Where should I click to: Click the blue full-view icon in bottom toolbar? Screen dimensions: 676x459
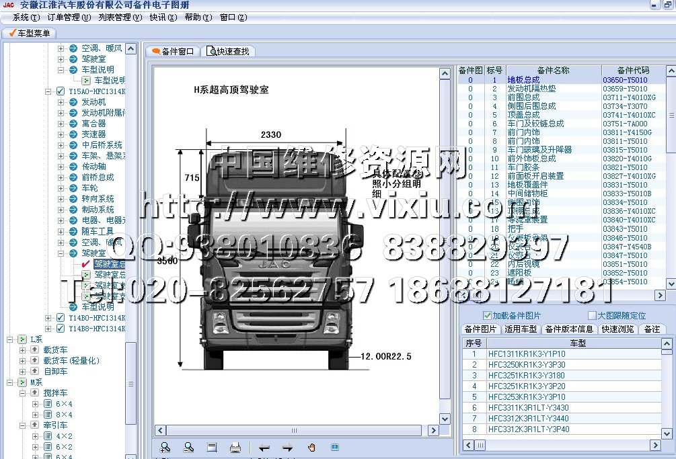pos(334,447)
